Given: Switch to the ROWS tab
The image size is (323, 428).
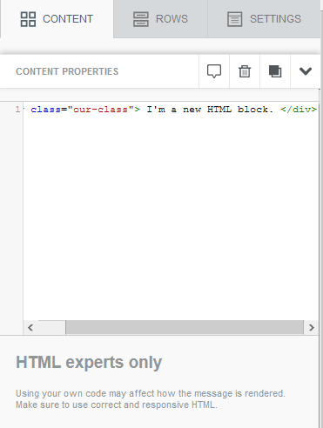Looking at the screenshot, I should pyautogui.click(x=160, y=19).
